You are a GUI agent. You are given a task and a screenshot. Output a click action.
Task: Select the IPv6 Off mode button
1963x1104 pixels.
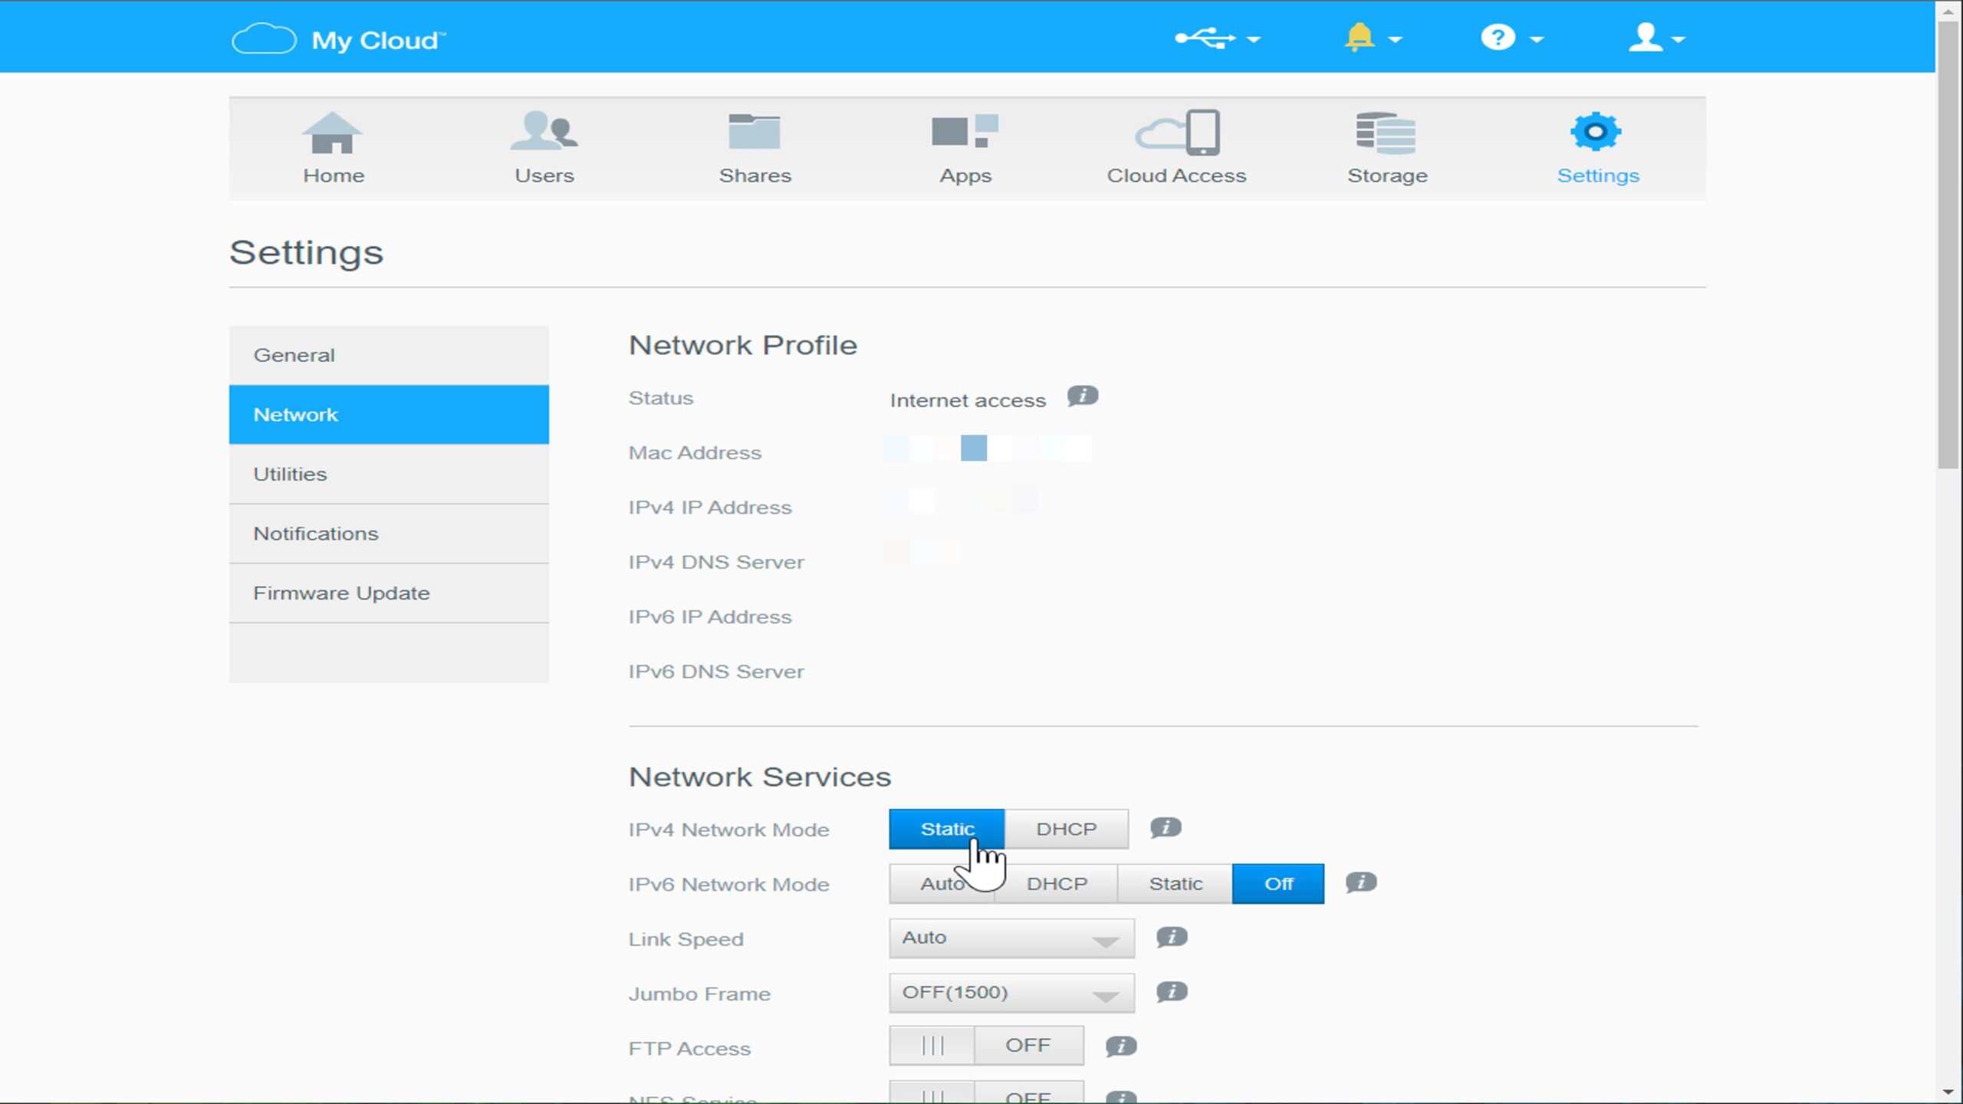1277,884
